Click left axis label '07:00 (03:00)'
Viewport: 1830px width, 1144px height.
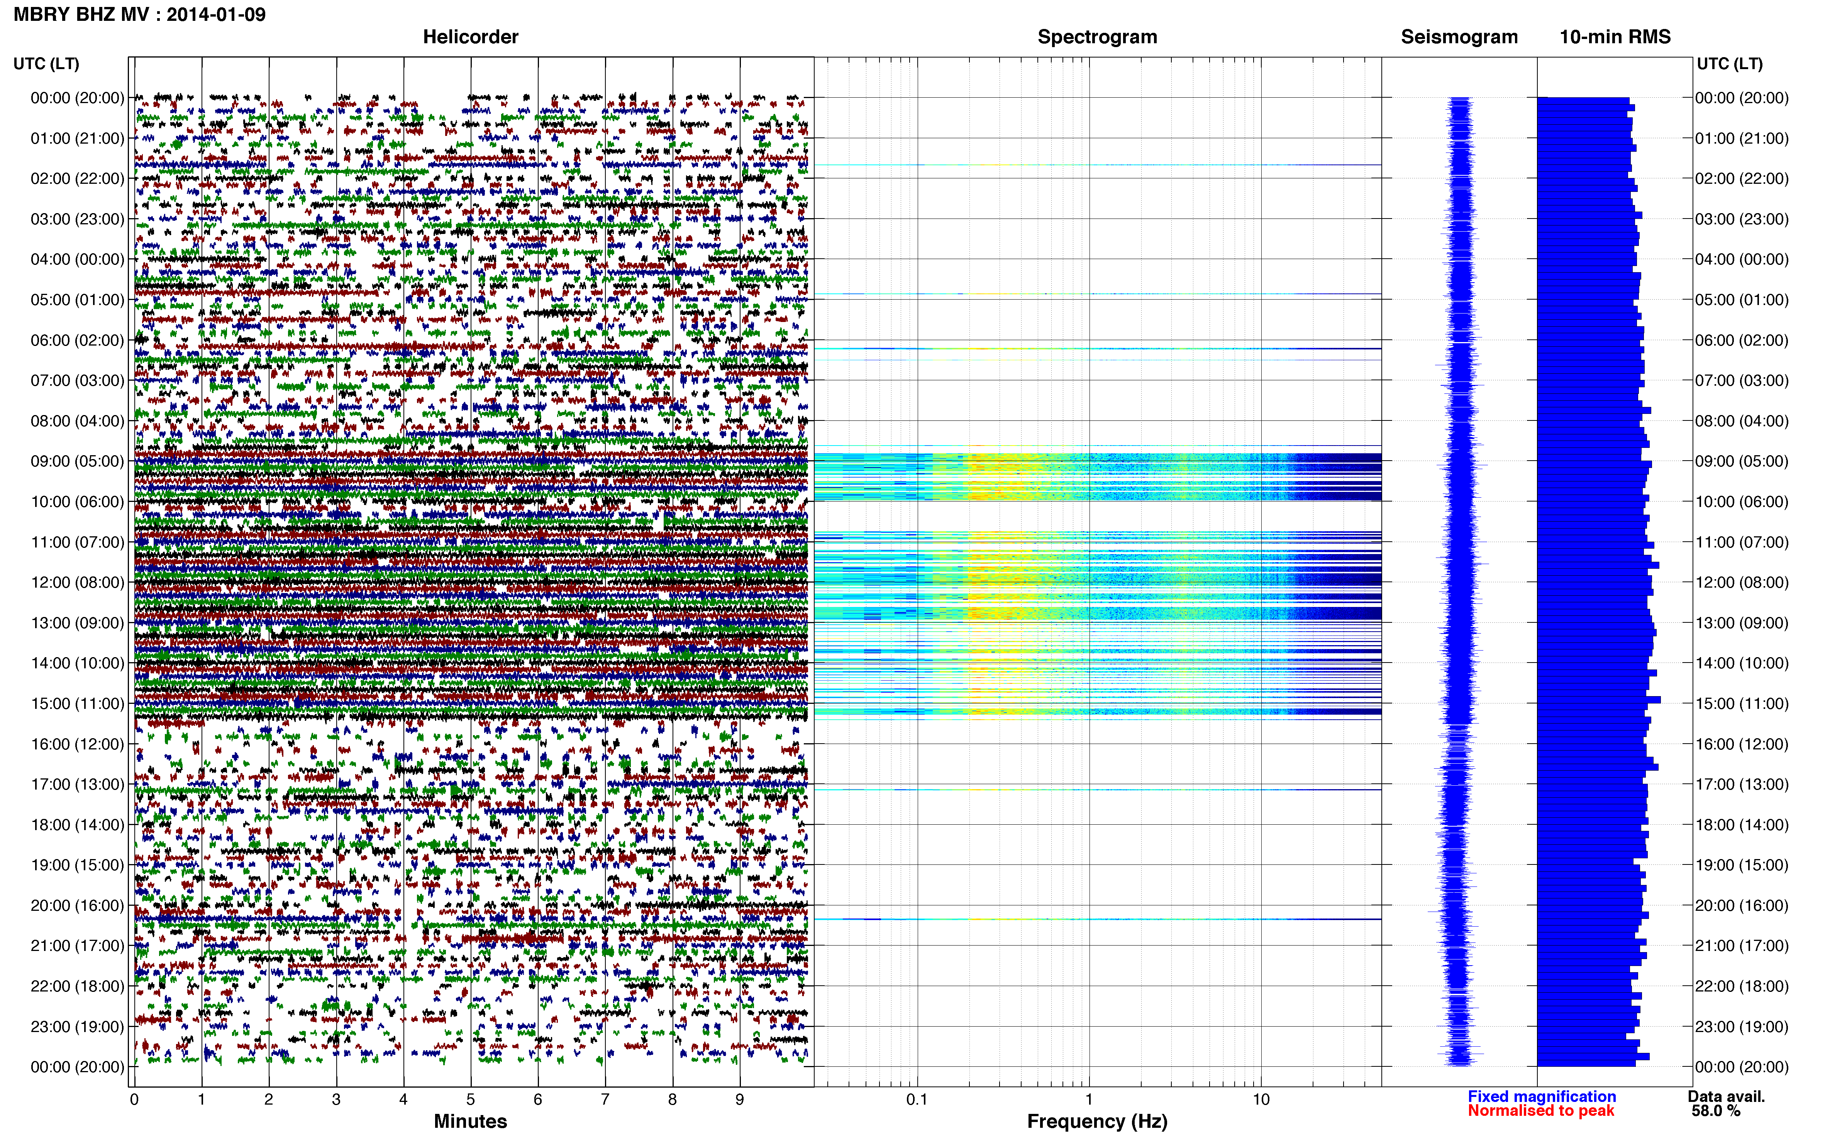point(77,381)
